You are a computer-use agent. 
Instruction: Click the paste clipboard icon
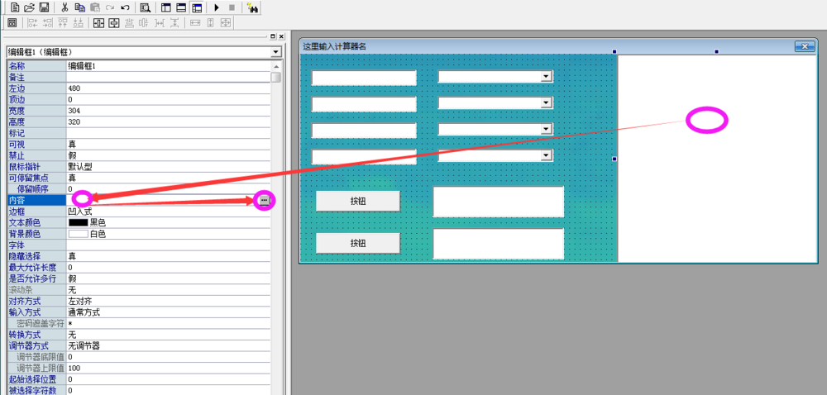[95, 7]
